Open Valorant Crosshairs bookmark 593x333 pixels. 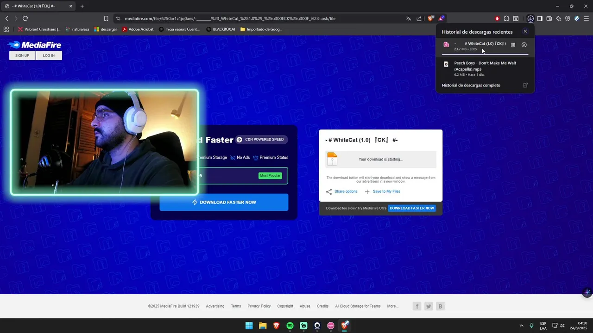point(39,29)
